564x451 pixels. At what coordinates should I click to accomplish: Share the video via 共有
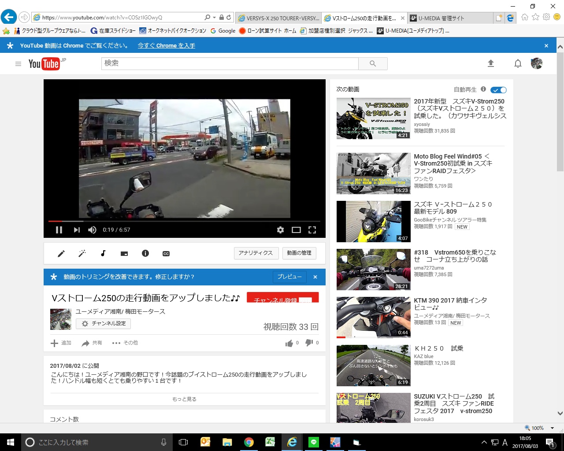coord(92,343)
